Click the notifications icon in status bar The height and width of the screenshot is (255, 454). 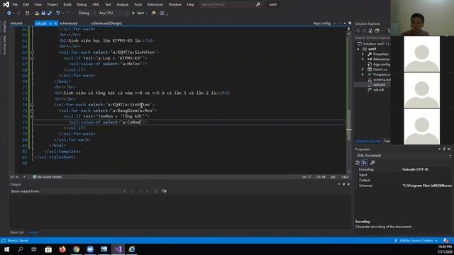pos(446,241)
